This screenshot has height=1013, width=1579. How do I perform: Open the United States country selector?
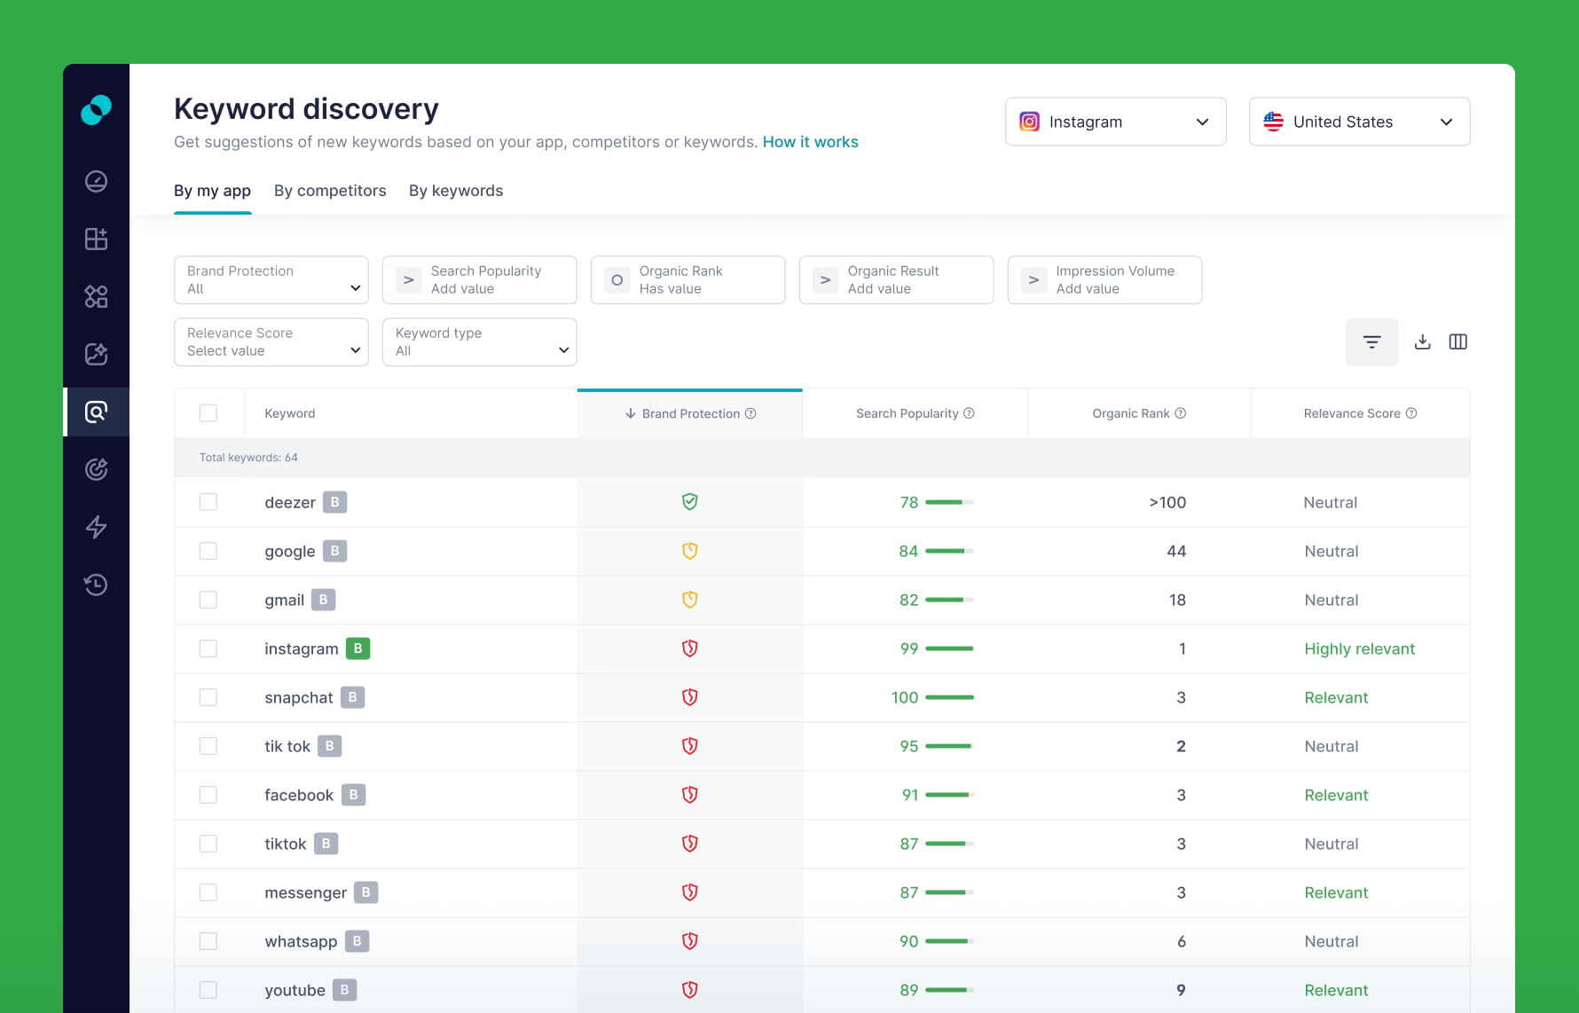pyautogui.click(x=1358, y=122)
